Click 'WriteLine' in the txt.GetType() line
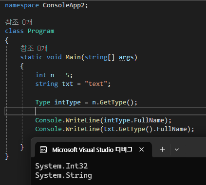 (83, 129)
